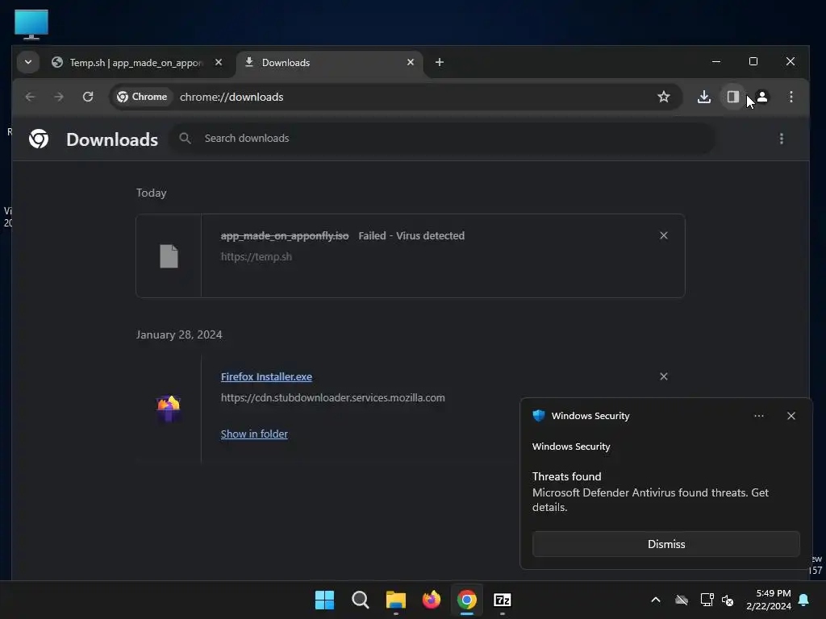Open network status tray icon
Image resolution: width=826 pixels, height=619 pixels.
pyautogui.click(x=707, y=600)
